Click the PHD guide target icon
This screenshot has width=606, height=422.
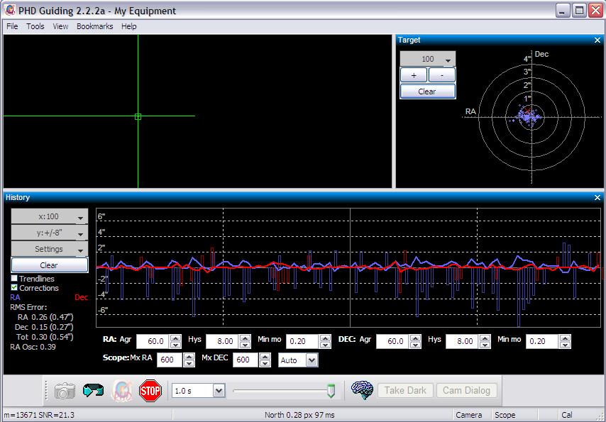tap(122, 391)
